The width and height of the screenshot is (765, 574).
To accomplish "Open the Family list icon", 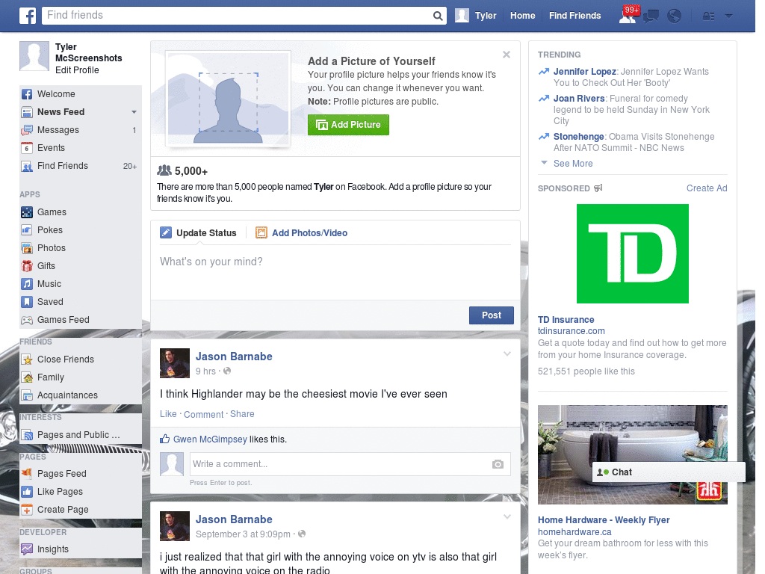I will tap(27, 377).
